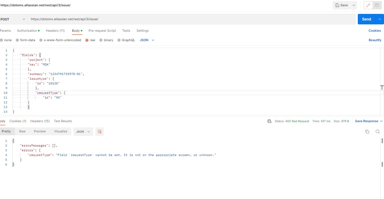The height and width of the screenshot is (199, 384).
Task: Select the binary body type
Action: (x=106, y=40)
